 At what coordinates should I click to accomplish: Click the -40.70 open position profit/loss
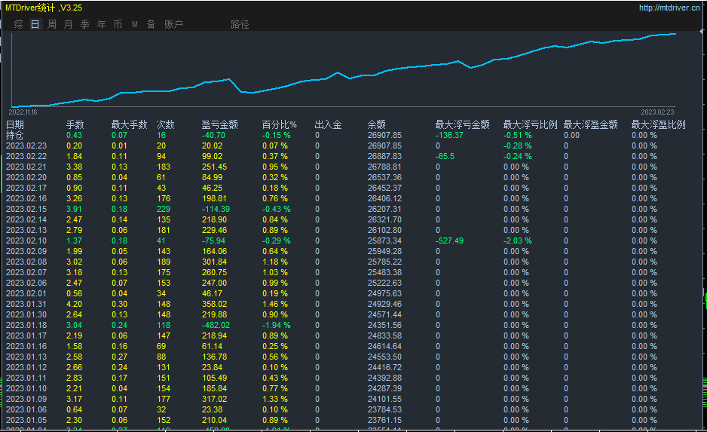point(214,135)
